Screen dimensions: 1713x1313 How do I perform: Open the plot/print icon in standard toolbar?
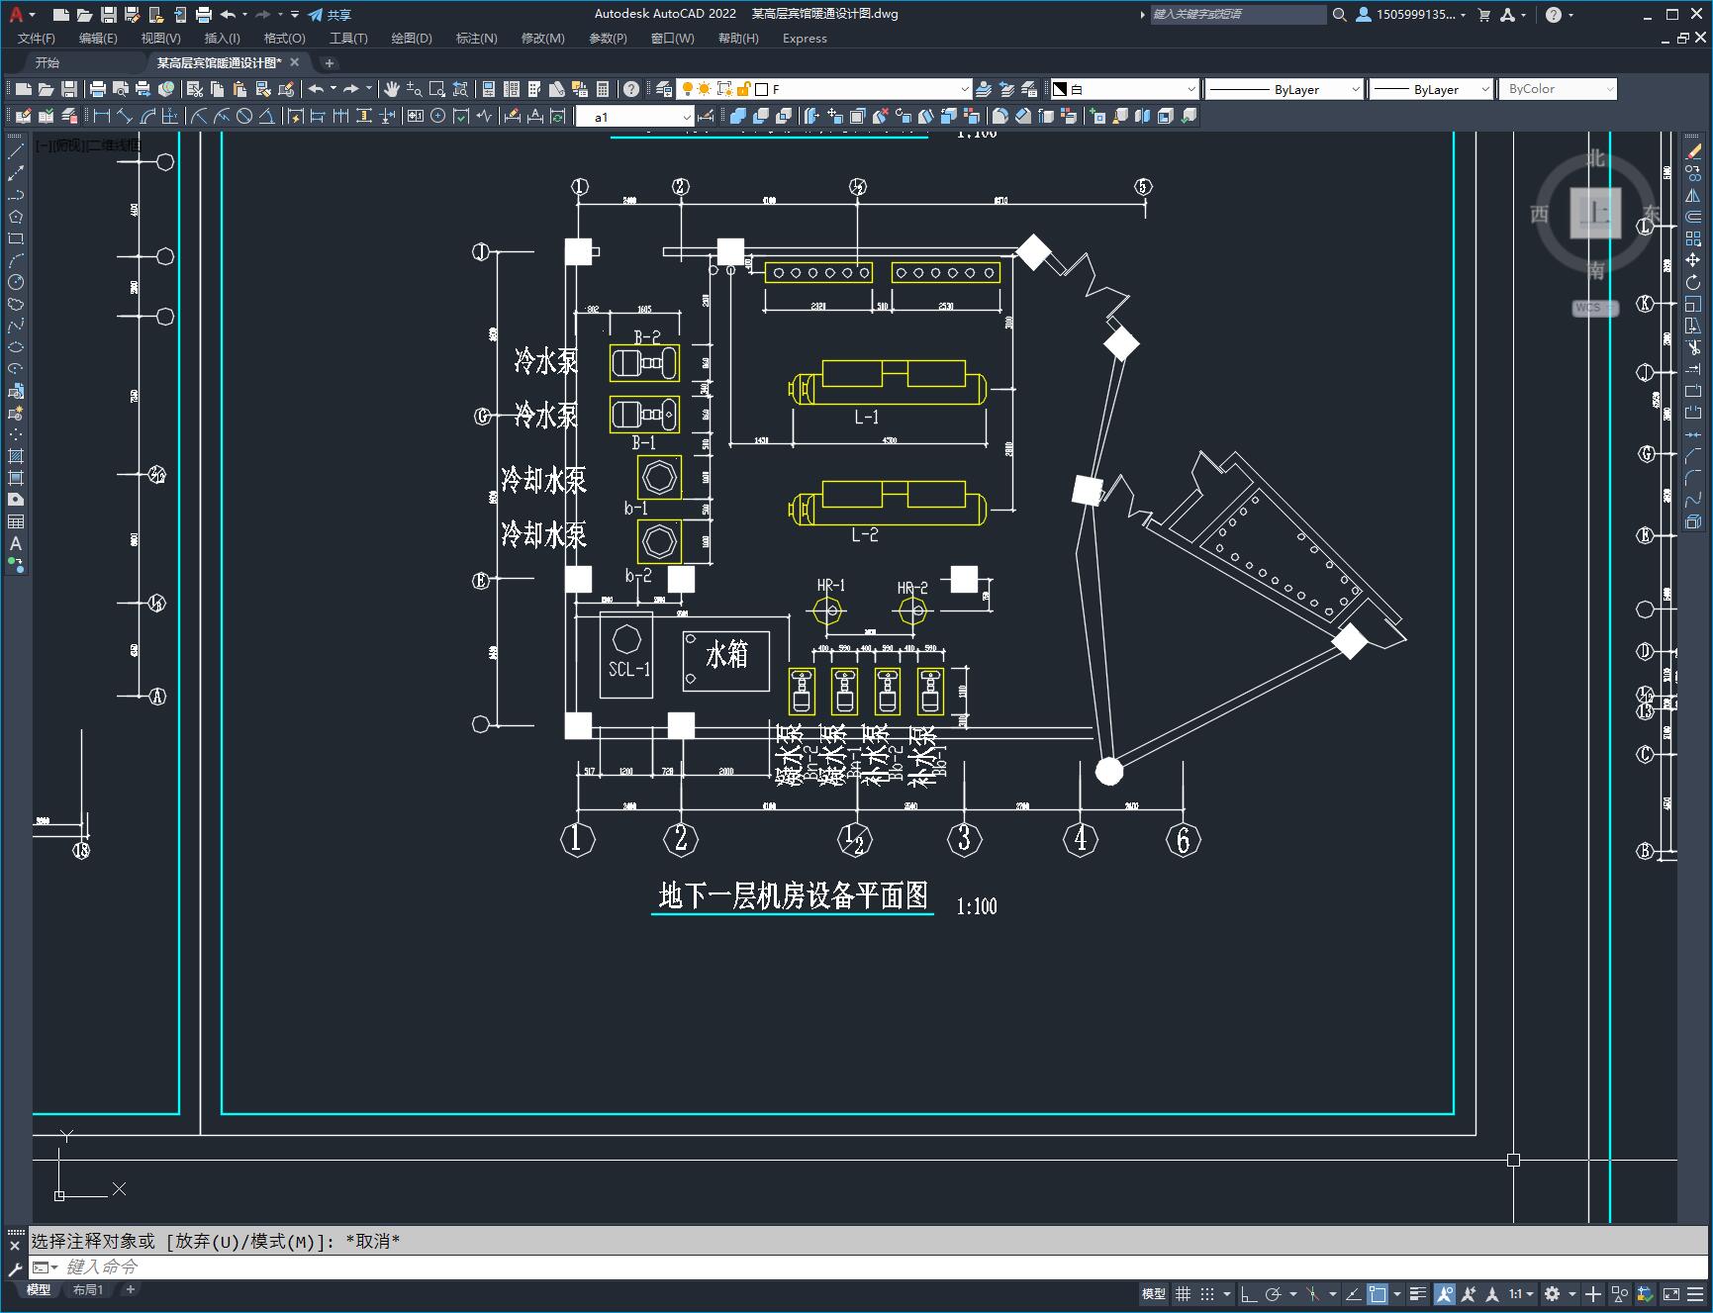click(x=98, y=89)
